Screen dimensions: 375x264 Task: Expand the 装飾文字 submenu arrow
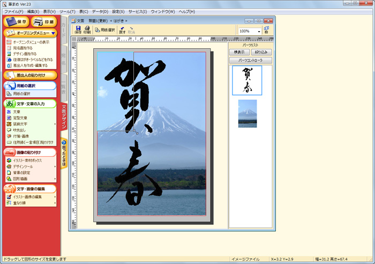[x=55, y=124]
